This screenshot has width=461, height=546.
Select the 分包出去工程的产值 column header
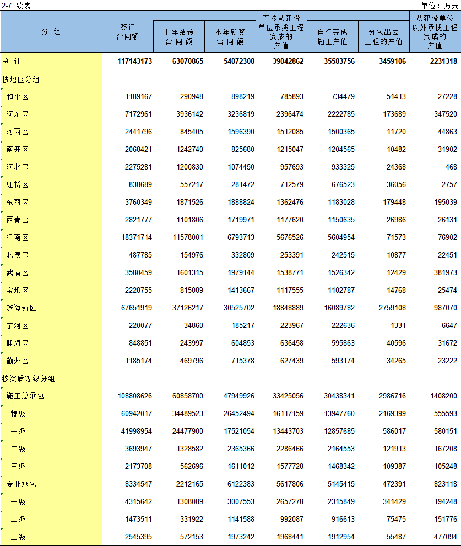[x=384, y=36]
